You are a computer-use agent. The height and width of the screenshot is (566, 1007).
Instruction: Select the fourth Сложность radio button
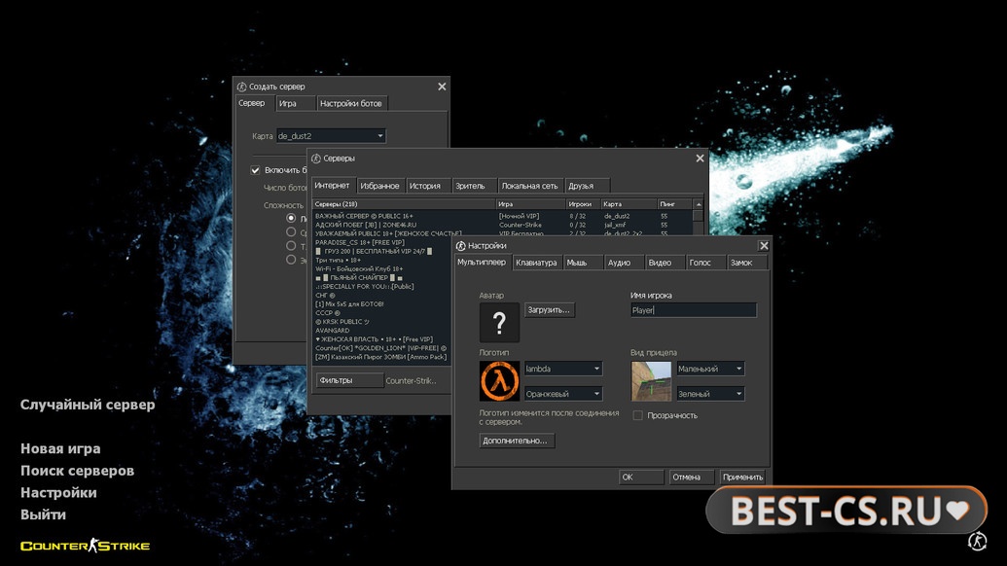[x=291, y=260]
